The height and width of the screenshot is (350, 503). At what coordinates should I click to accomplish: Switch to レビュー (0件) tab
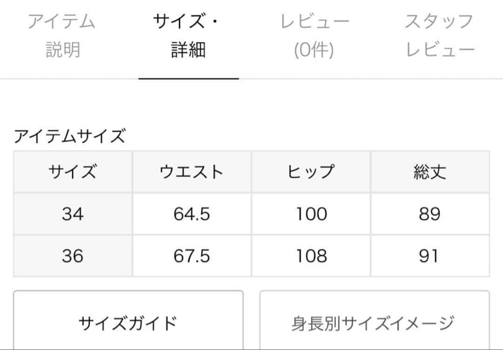coord(314,36)
